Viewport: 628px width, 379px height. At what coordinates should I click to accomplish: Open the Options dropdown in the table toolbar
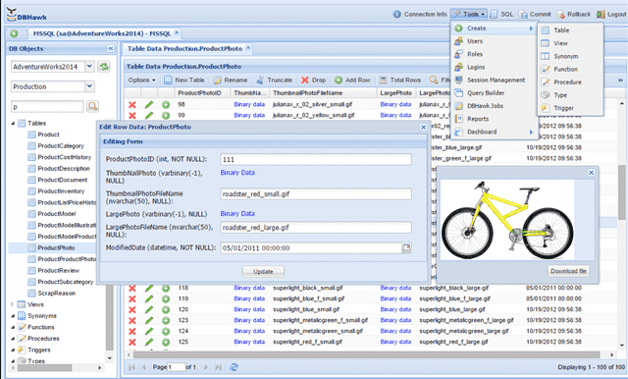click(141, 81)
